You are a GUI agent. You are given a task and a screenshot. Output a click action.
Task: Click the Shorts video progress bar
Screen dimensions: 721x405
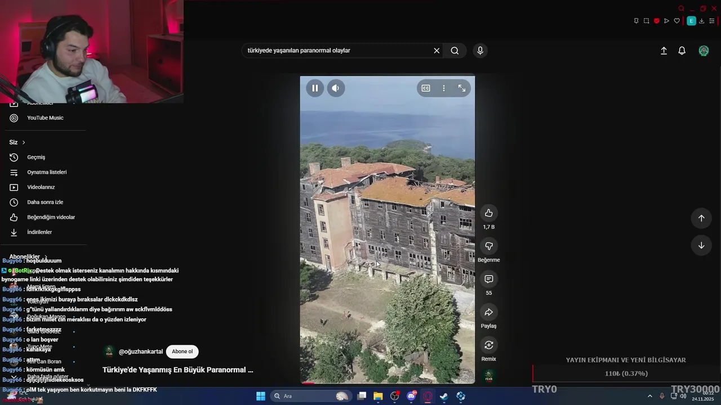pos(388,383)
